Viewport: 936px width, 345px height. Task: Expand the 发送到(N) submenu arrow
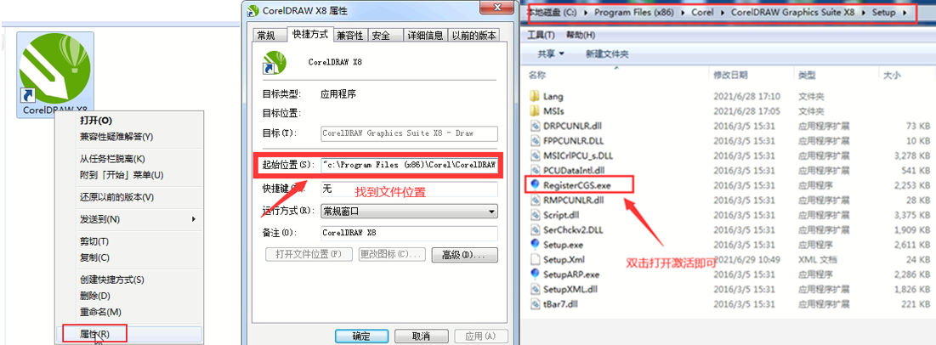[x=194, y=219]
